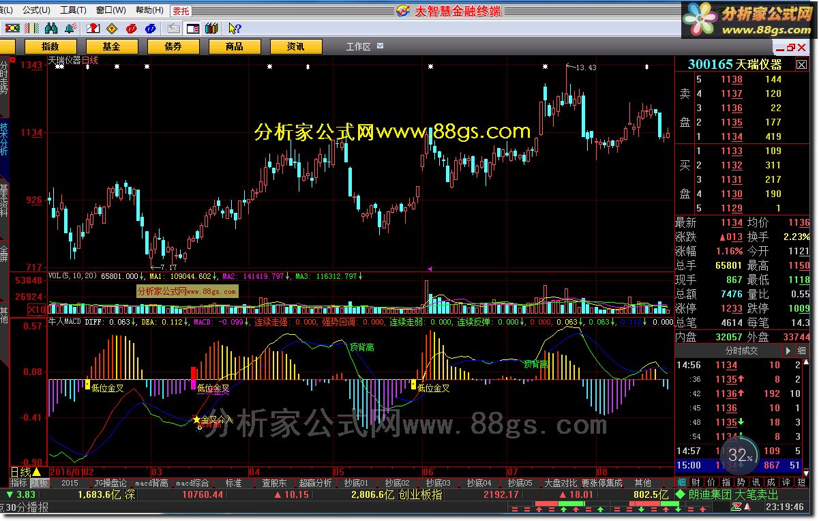The image size is (819, 521).
Task: Click the 15:00 highlighted trade row
Action: [739, 465]
